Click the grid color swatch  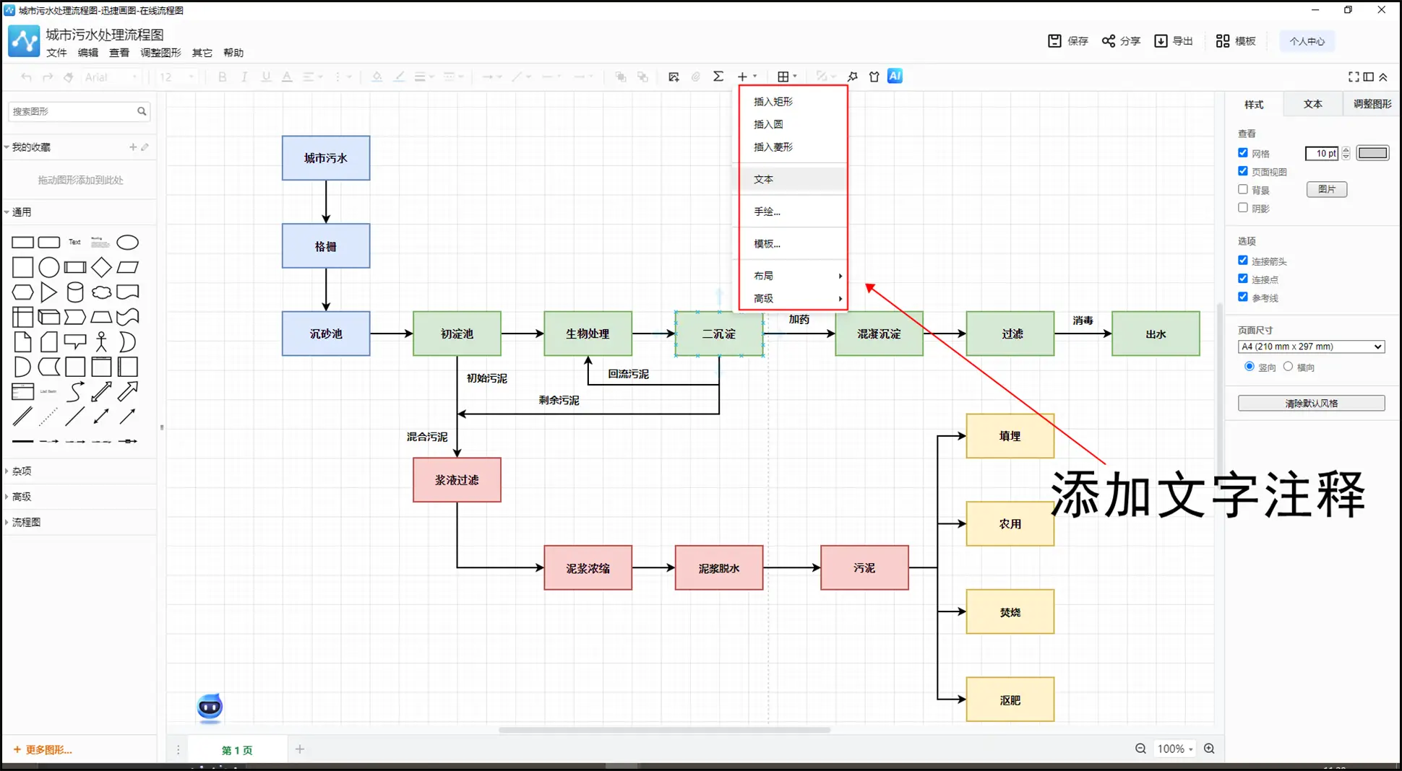[x=1372, y=153]
